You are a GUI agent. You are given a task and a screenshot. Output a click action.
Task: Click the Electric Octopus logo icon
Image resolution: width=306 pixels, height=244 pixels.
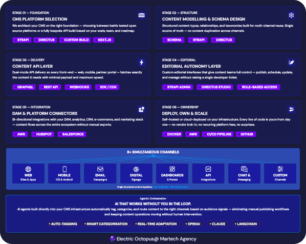113,238
